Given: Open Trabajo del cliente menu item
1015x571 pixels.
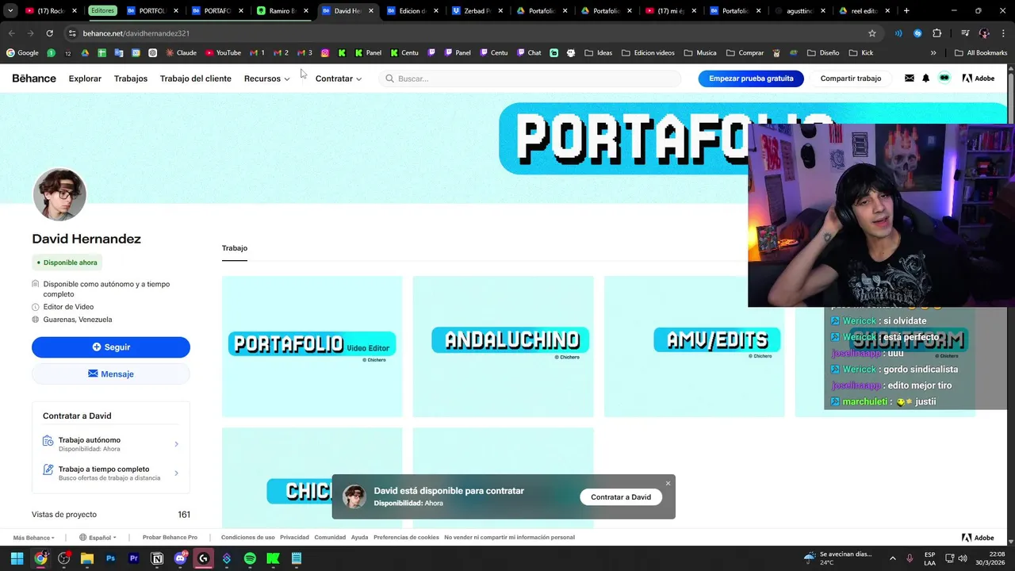Looking at the screenshot, I should (x=196, y=79).
